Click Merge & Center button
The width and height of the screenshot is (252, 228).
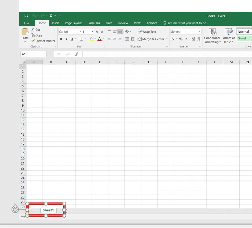coord(151,39)
